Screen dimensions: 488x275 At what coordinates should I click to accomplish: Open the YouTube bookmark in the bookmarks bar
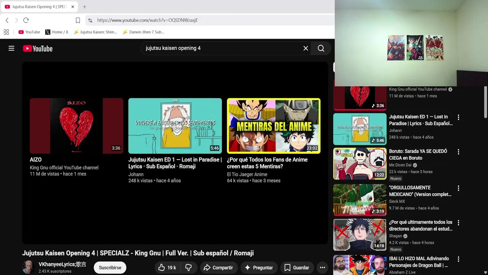29,32
